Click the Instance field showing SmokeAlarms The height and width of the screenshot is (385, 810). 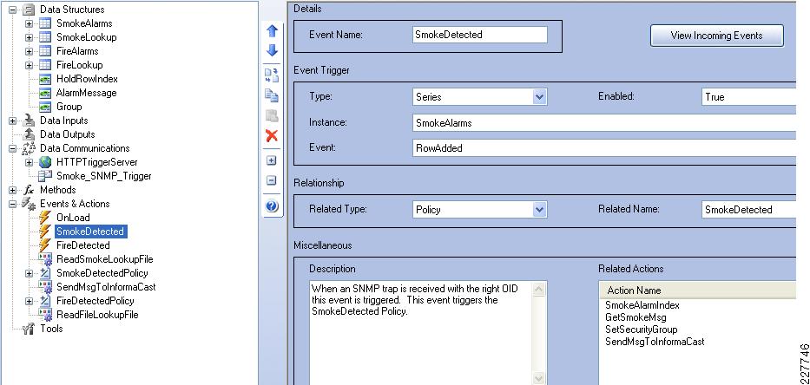604,123
